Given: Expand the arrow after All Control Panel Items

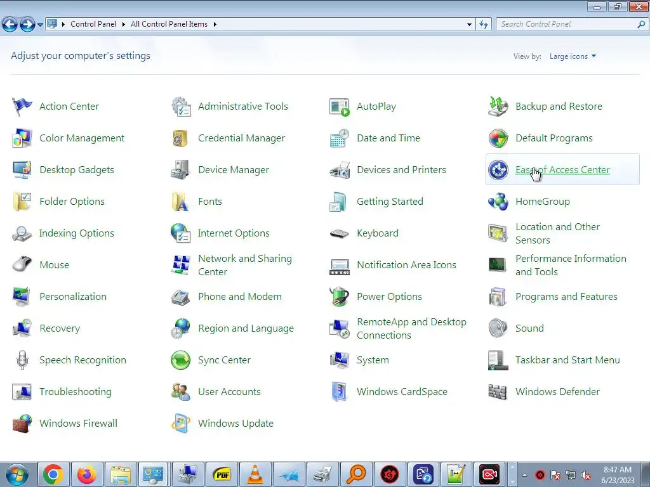Looking at the screenshot, I should pyautogui.click(x=215, y=25).
